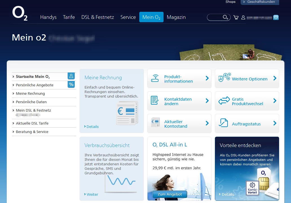
Task: Click Weiter under Verbrauchsübersicht
Action: (x=91, y=194)
